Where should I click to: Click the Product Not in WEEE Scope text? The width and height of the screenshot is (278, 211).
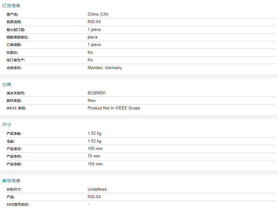(114, 108)
